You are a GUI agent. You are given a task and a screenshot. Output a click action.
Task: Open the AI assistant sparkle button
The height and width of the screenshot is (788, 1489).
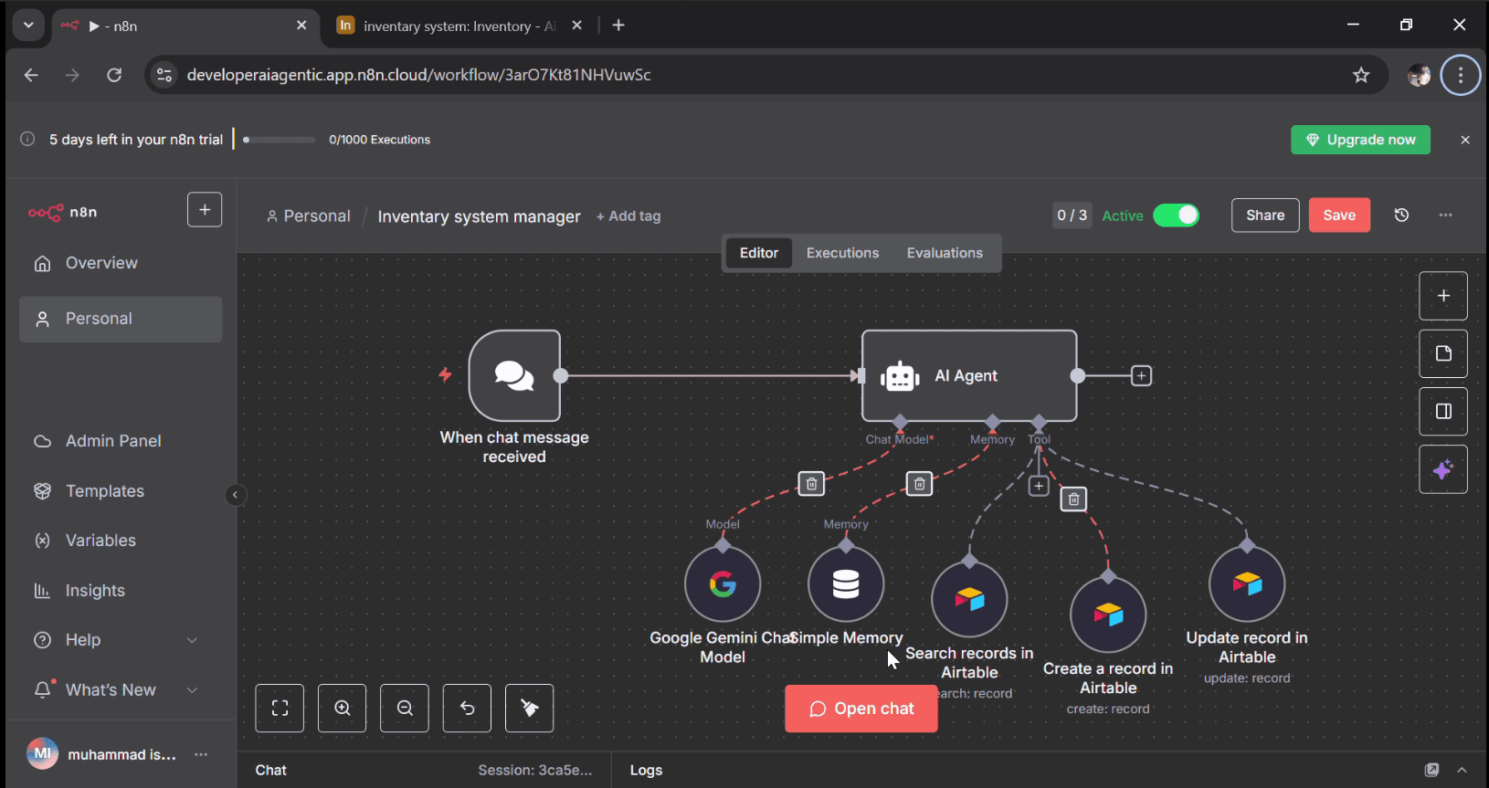coord(1443,469)
